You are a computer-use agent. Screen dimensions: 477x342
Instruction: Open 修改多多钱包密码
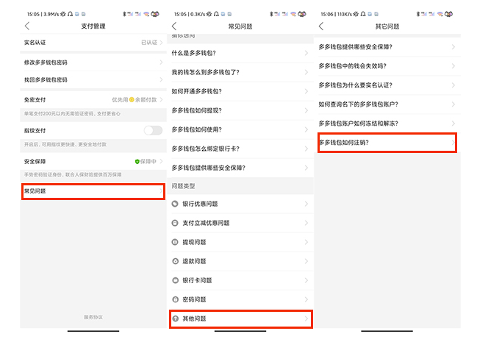click(x=93, y=63)
